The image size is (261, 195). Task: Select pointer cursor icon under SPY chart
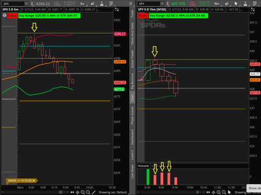click(229, 192)
